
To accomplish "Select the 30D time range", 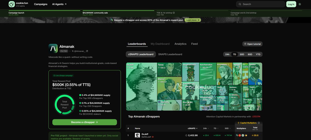I will [x=242, y=54].
